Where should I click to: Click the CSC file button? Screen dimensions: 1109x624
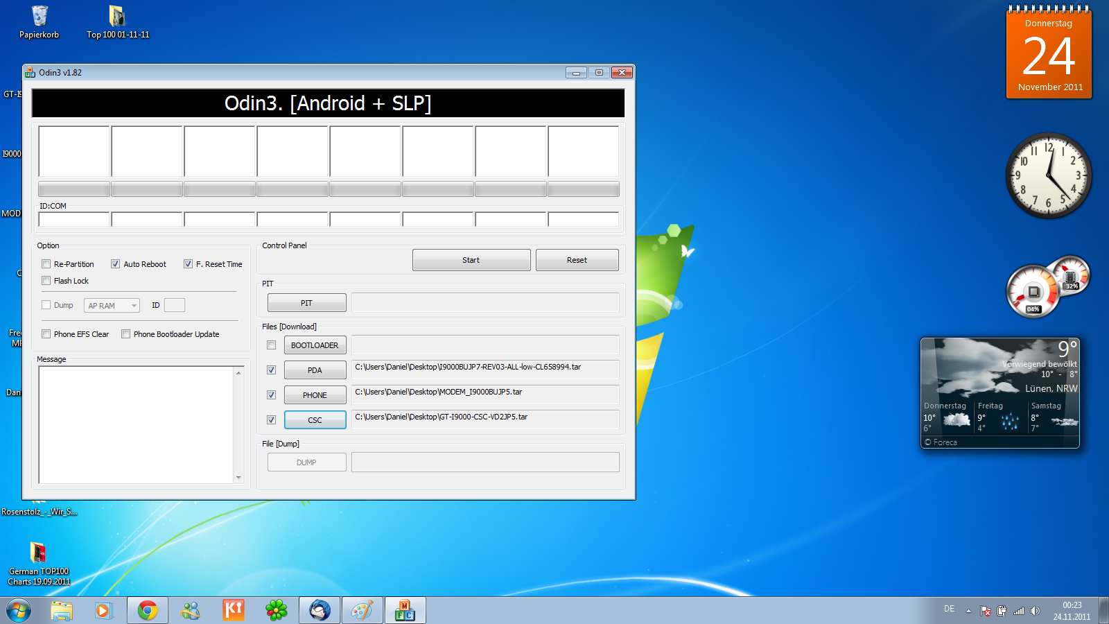coord(315,420)
